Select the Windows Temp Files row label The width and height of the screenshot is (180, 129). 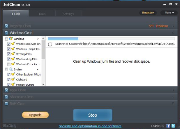point(28,49)
